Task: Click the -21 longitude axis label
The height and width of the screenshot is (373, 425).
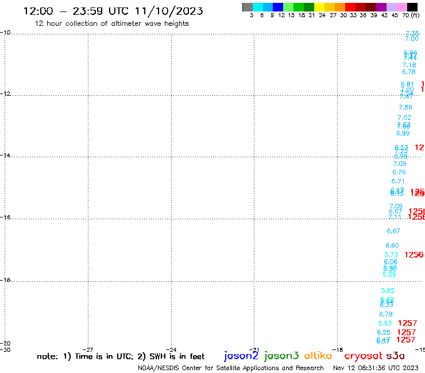Action: [x=254, y=349]
